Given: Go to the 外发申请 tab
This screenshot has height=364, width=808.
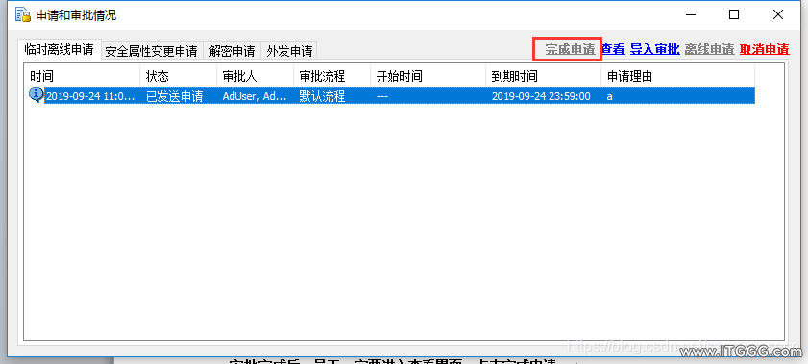Looking at the screenshot, I should (289, 51).
